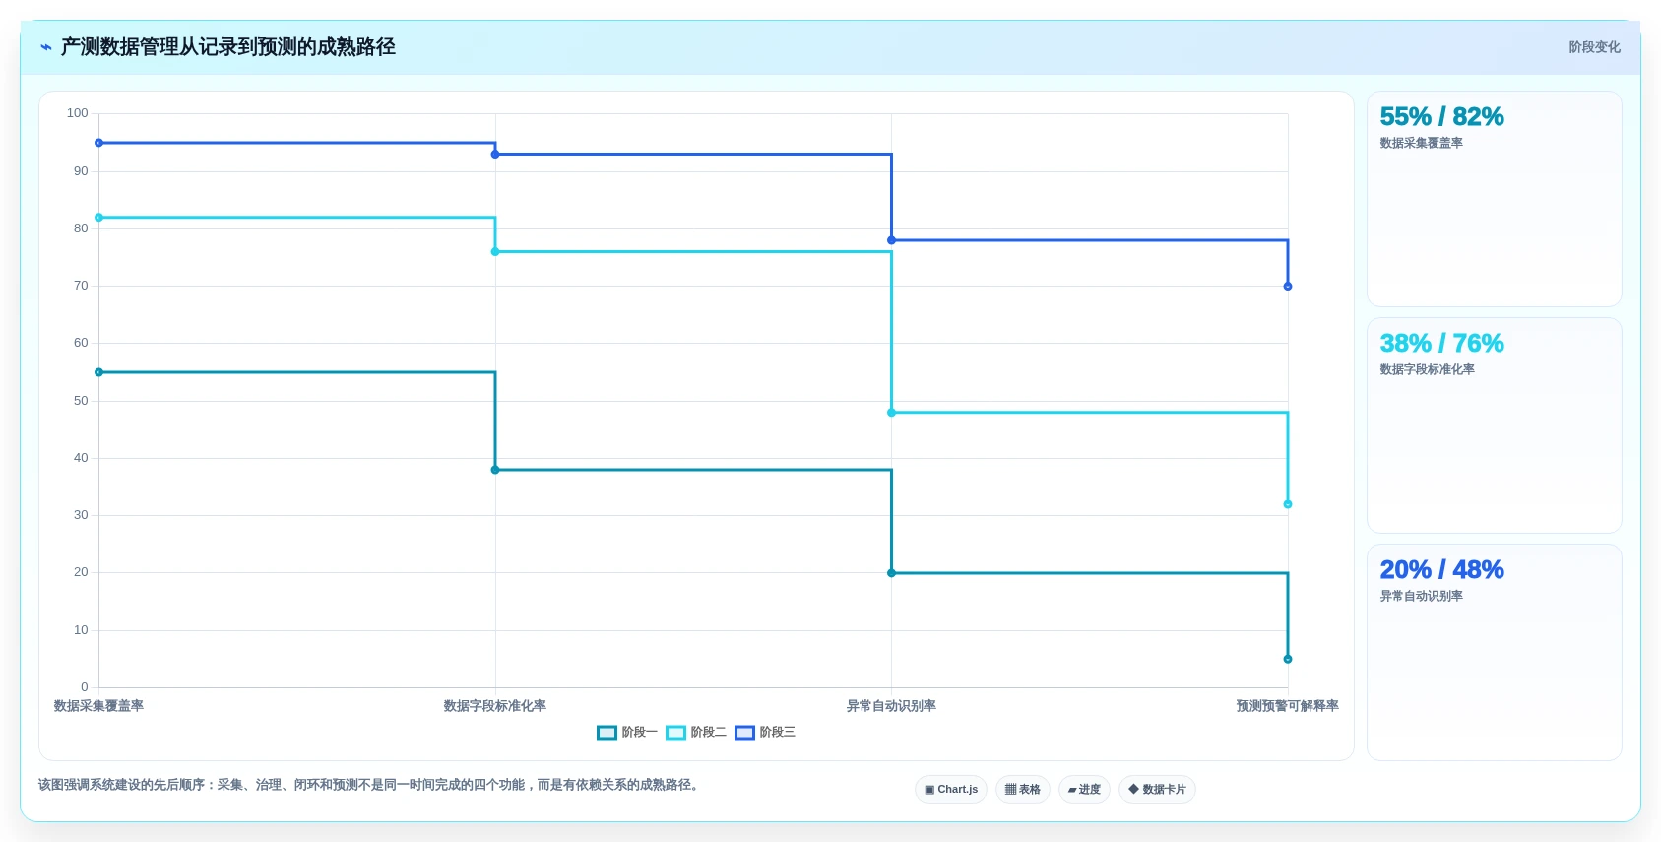Click 阶段二 data point at 数据字段标准化率
The width and height of the screenshot is (1661, 842).
[495, 252]
